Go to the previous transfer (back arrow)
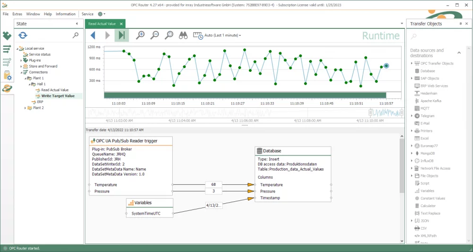Screen dimensions: 473x252 (93, 35)
